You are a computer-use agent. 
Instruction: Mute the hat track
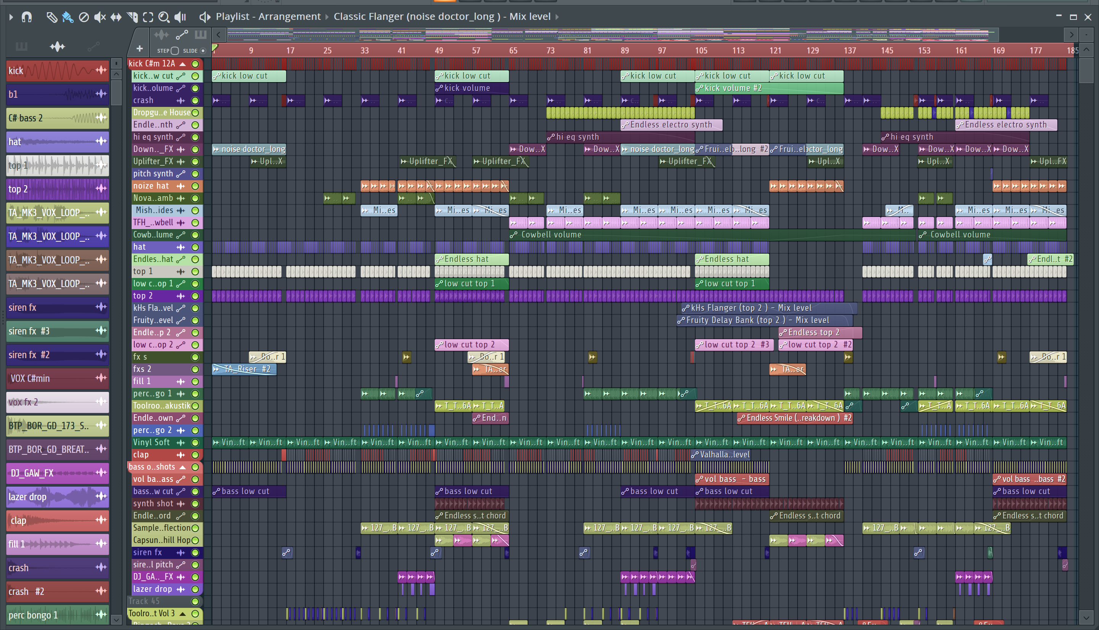195,247
